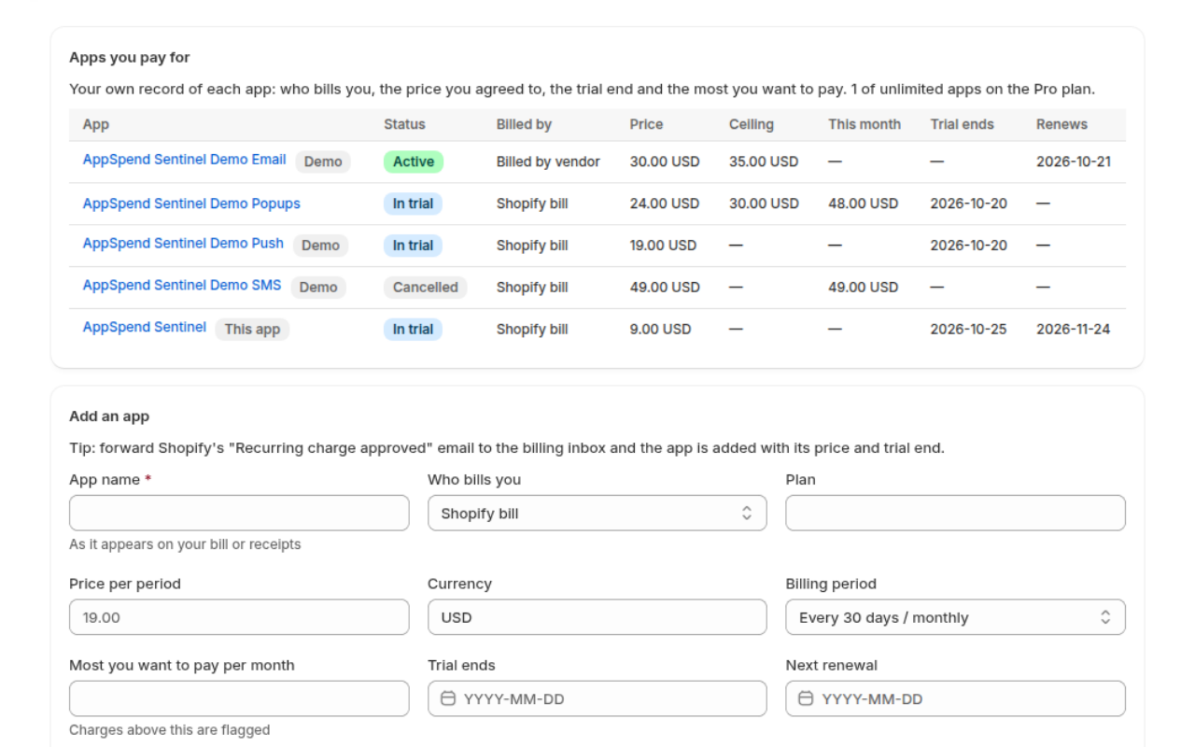Click the Cancelled status badge
1195x747 pixels.
(426, 288)
